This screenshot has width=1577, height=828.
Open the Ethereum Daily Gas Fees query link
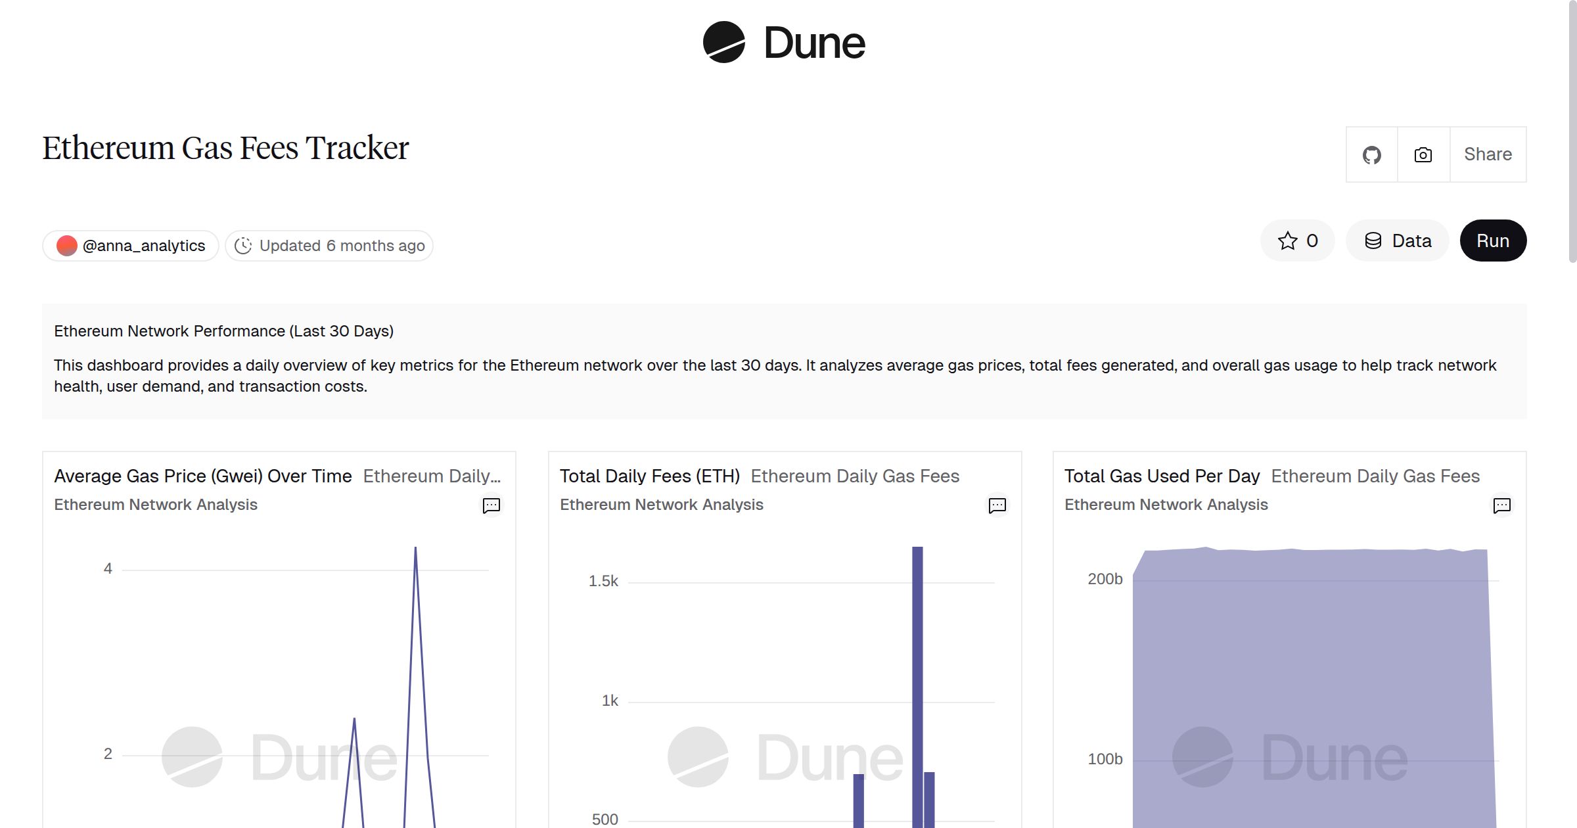[856, 476]
